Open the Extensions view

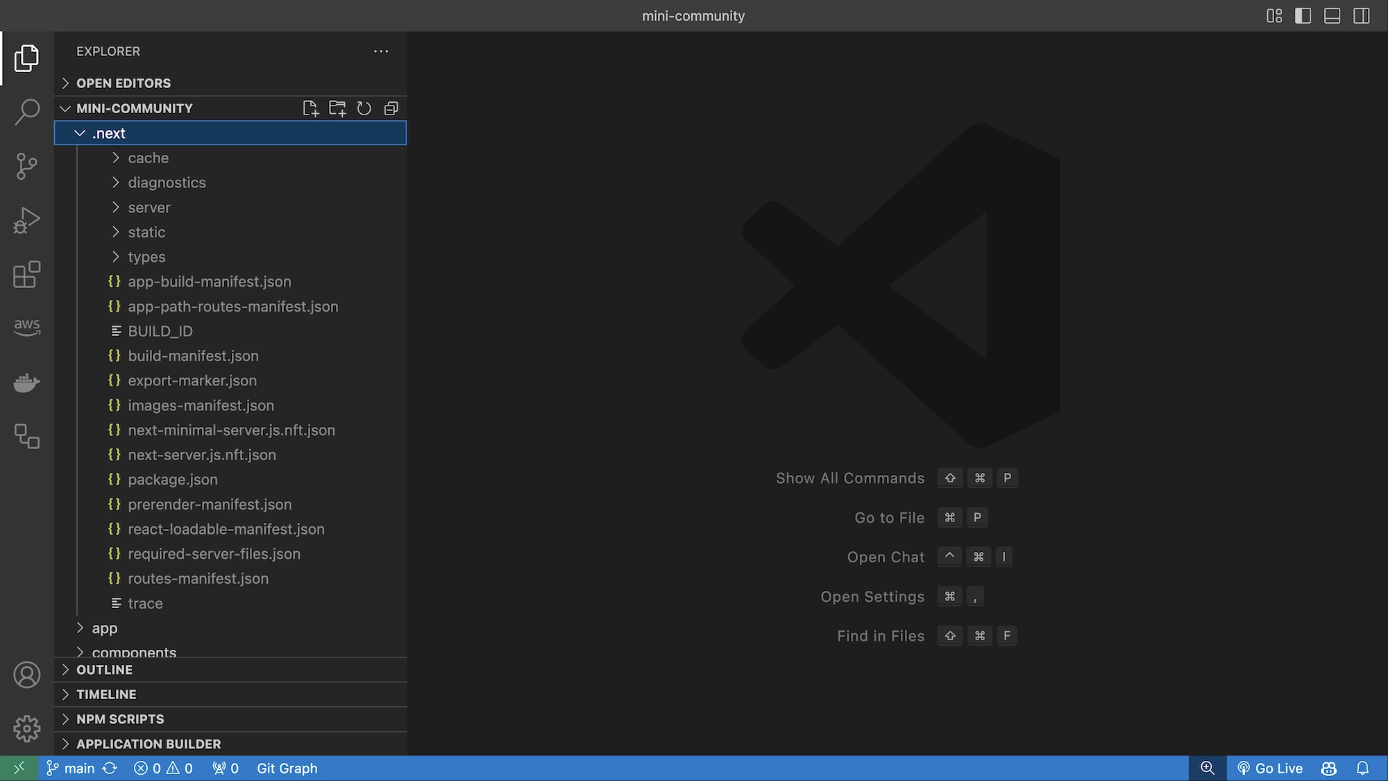pos(27,274)
